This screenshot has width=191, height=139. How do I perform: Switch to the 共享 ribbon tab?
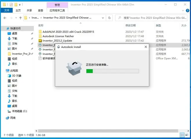(29, 10)
